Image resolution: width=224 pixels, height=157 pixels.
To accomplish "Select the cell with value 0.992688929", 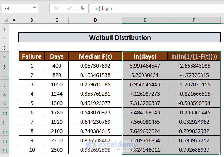I will [194, 149].
